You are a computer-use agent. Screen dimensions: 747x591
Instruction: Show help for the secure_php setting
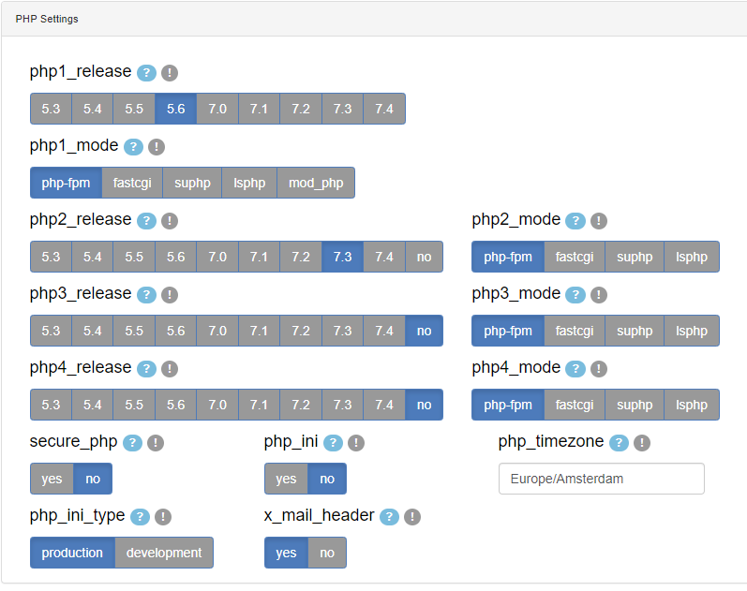[132, 443]
